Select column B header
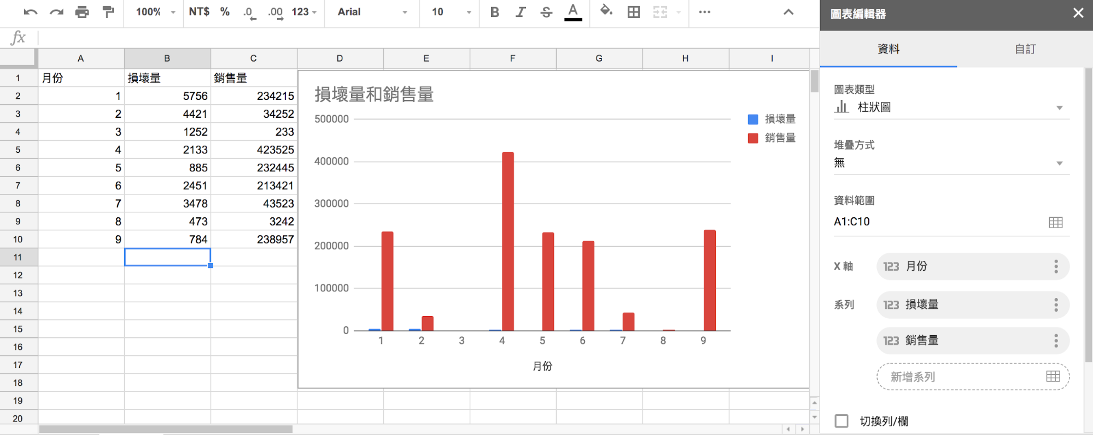Viewport: 1093px width, 435px height. click(167, 58)
